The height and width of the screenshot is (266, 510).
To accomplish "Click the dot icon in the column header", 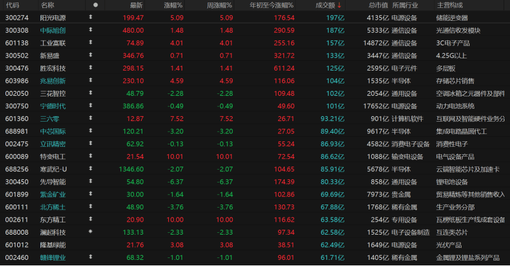I will [x=95, y=5].
